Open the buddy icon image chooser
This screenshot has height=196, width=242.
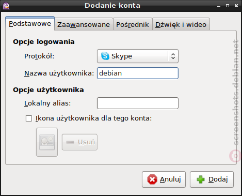[x=47, y=142]
